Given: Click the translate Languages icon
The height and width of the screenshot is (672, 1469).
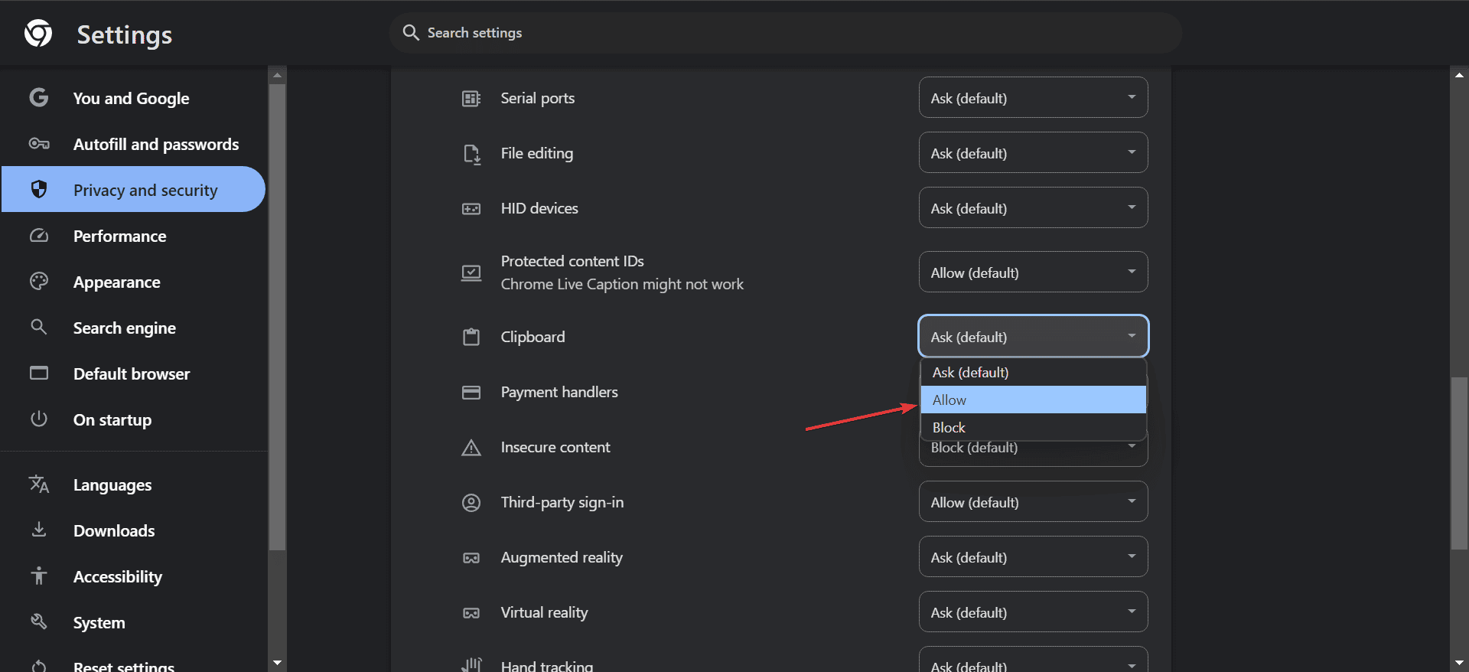Looking at the screenshot, I should pyautogui.click(x=39, y=484).
